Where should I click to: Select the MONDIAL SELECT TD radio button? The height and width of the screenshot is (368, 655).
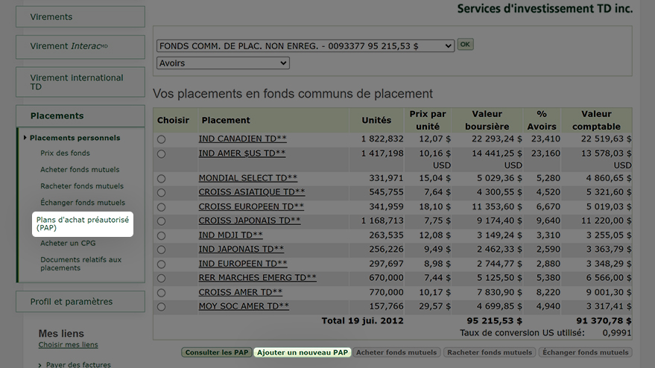click(161, 179)
